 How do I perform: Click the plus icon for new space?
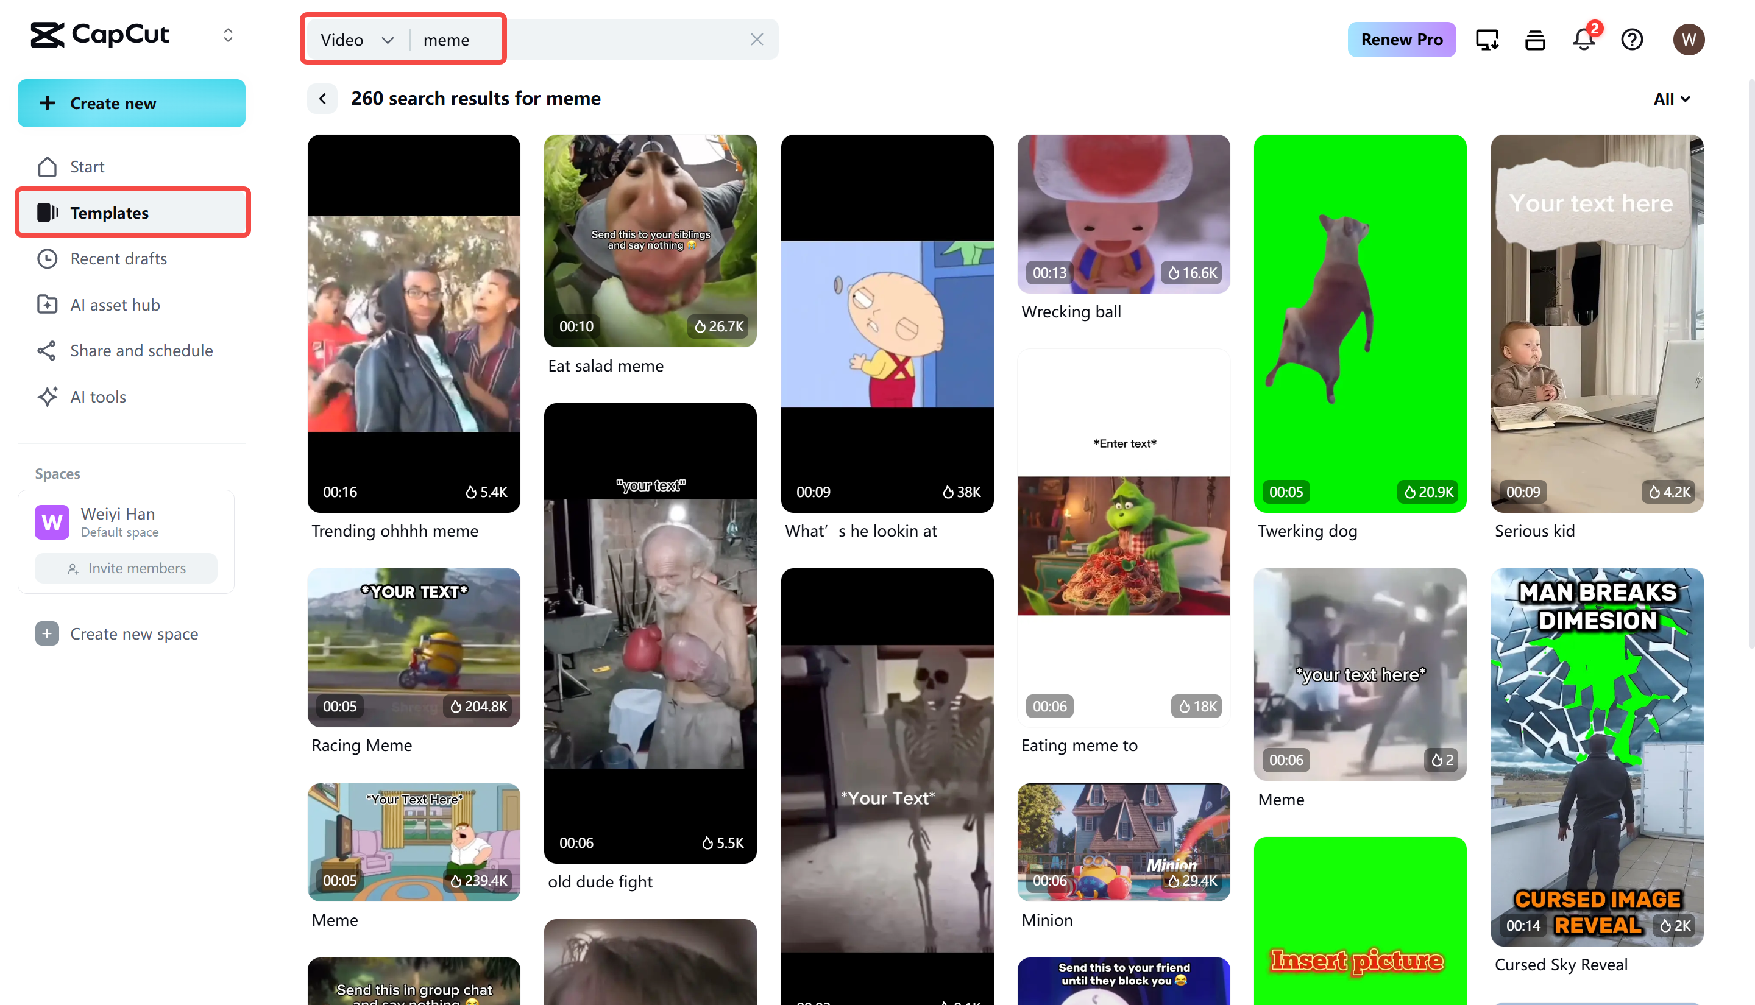tap(47, 633)
